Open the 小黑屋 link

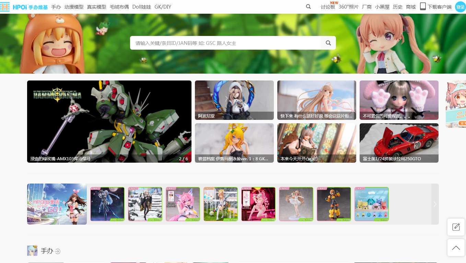pyautogui.click(x=382, y=7)
